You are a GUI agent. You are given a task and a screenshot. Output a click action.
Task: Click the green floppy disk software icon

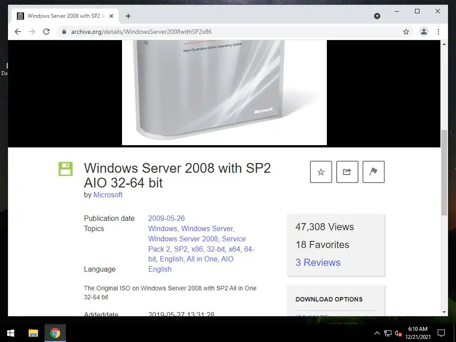pyautogui.click(x=65, y=169)
